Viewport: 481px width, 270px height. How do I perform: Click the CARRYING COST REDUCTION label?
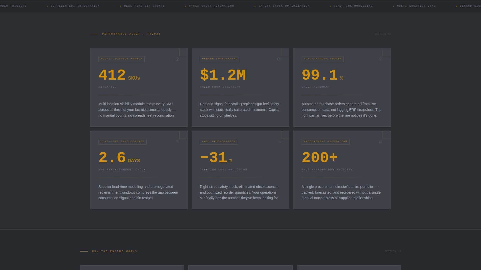(x=223, y=170)
